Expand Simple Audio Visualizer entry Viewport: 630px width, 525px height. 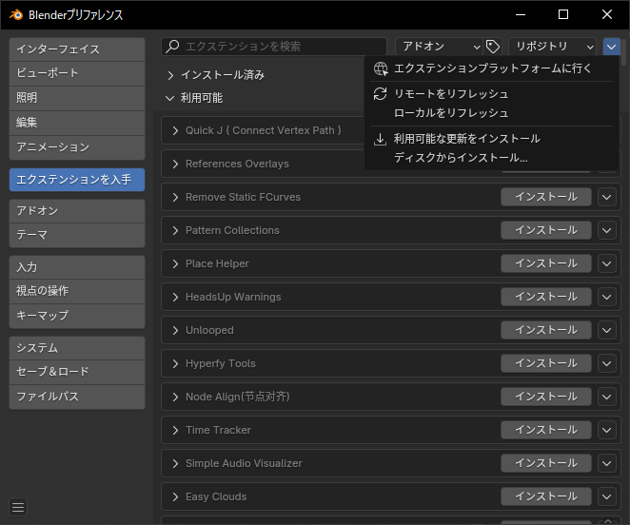[x=175, y=463]
